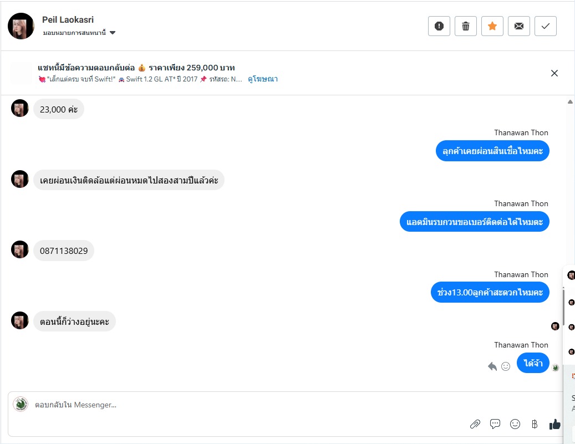The width and height of the screenshot is (575, 444).
Task: Click the chat scrollbar up arrow
Action: point(570,102)
